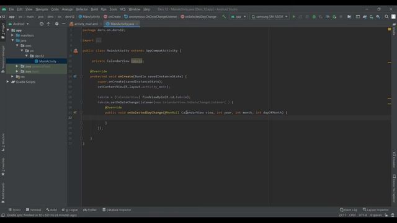Open the Refactor menu
The image size is (397, 223).
[x=82, y=9]
